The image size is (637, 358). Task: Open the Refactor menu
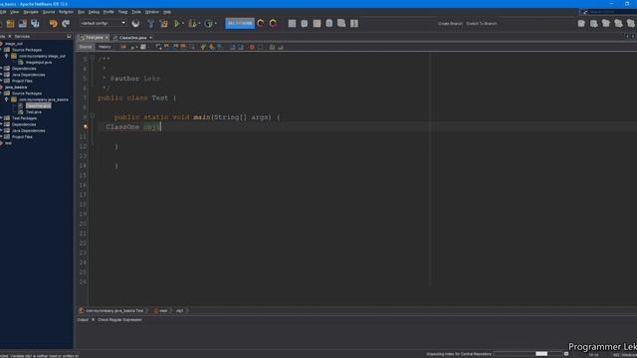point(66,12)
